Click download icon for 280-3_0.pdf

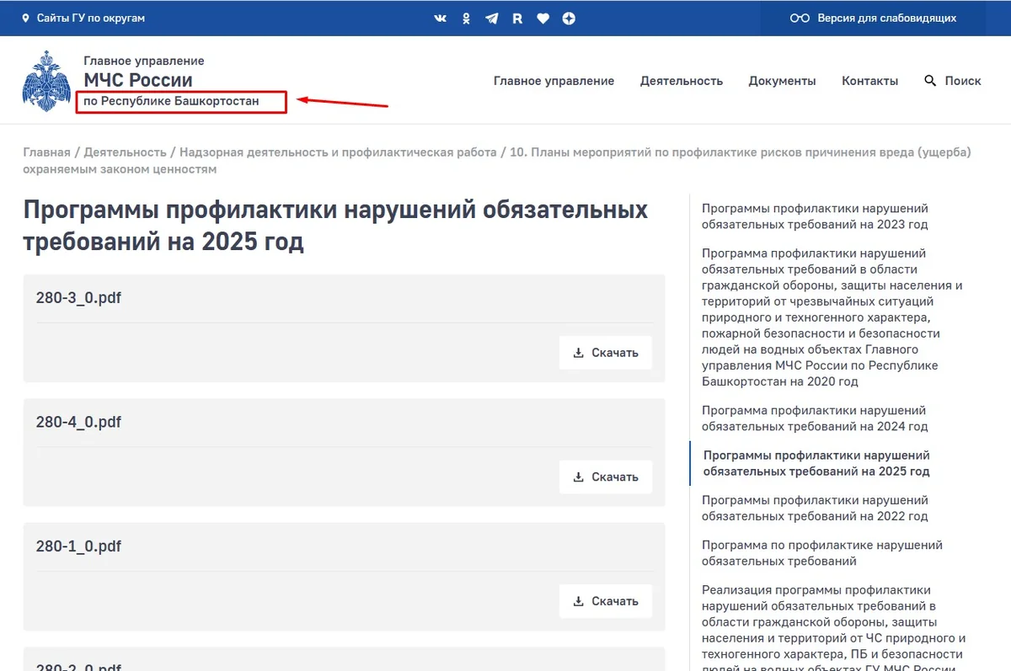[579, 353]
